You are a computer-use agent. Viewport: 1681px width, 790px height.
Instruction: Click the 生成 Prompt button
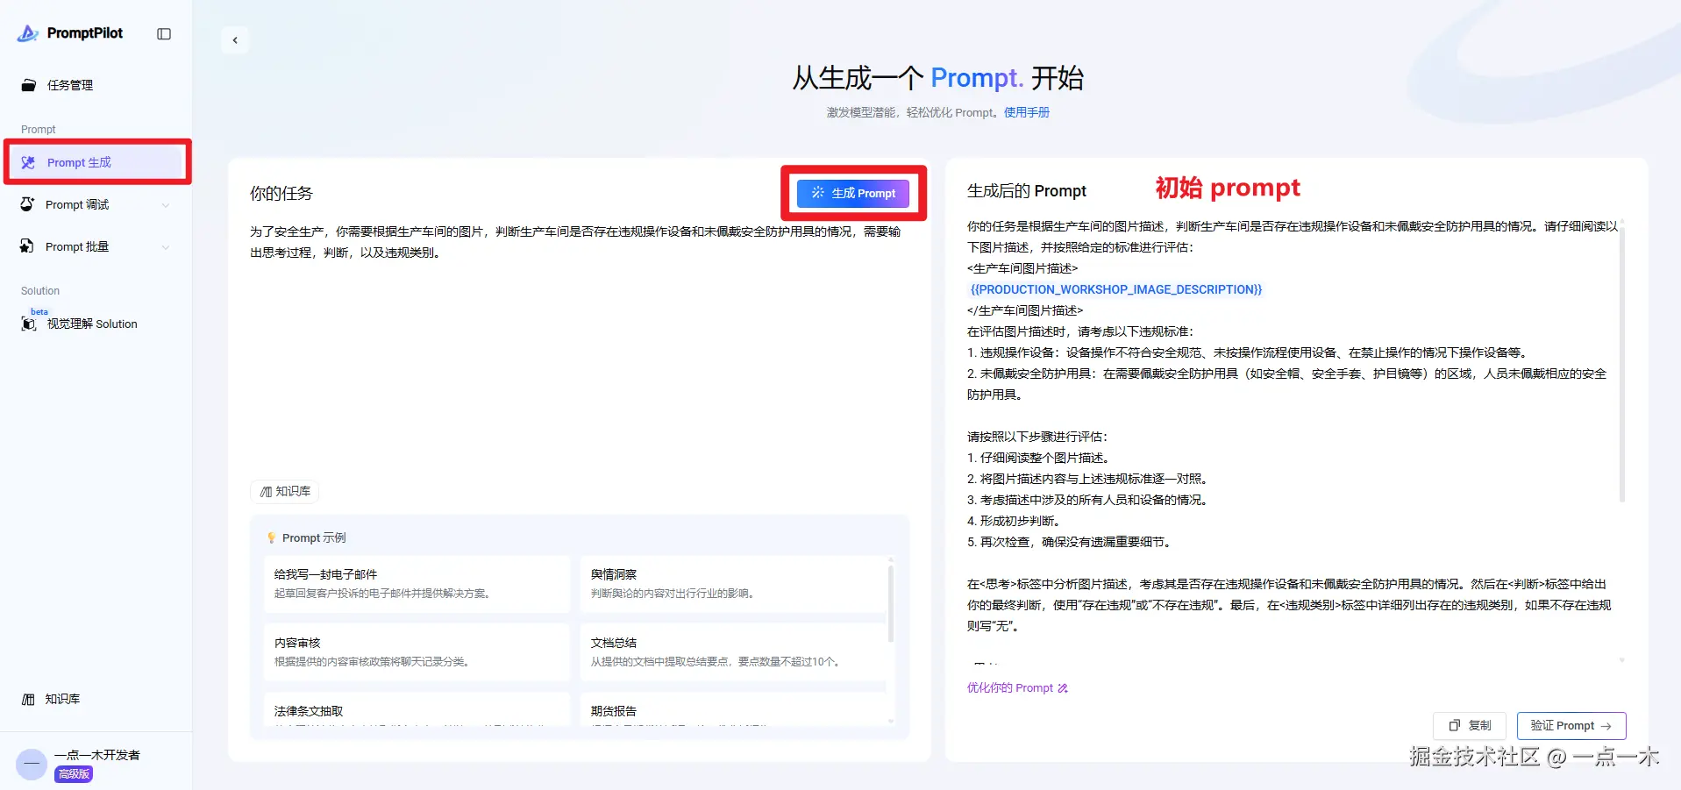click(853, 193)
